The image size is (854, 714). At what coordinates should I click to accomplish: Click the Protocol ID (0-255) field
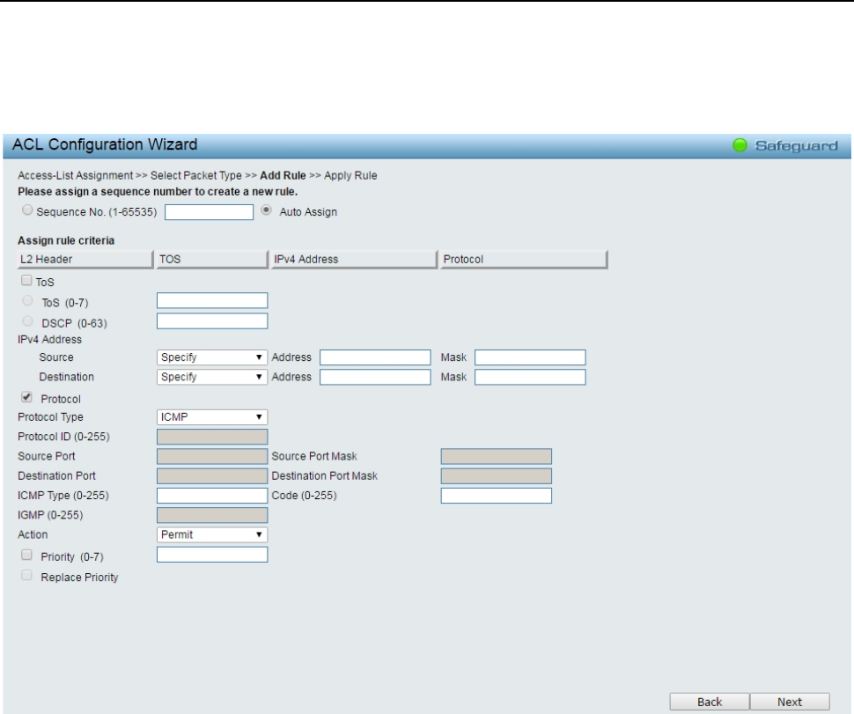pyautogui.click(x=212, y=437)
